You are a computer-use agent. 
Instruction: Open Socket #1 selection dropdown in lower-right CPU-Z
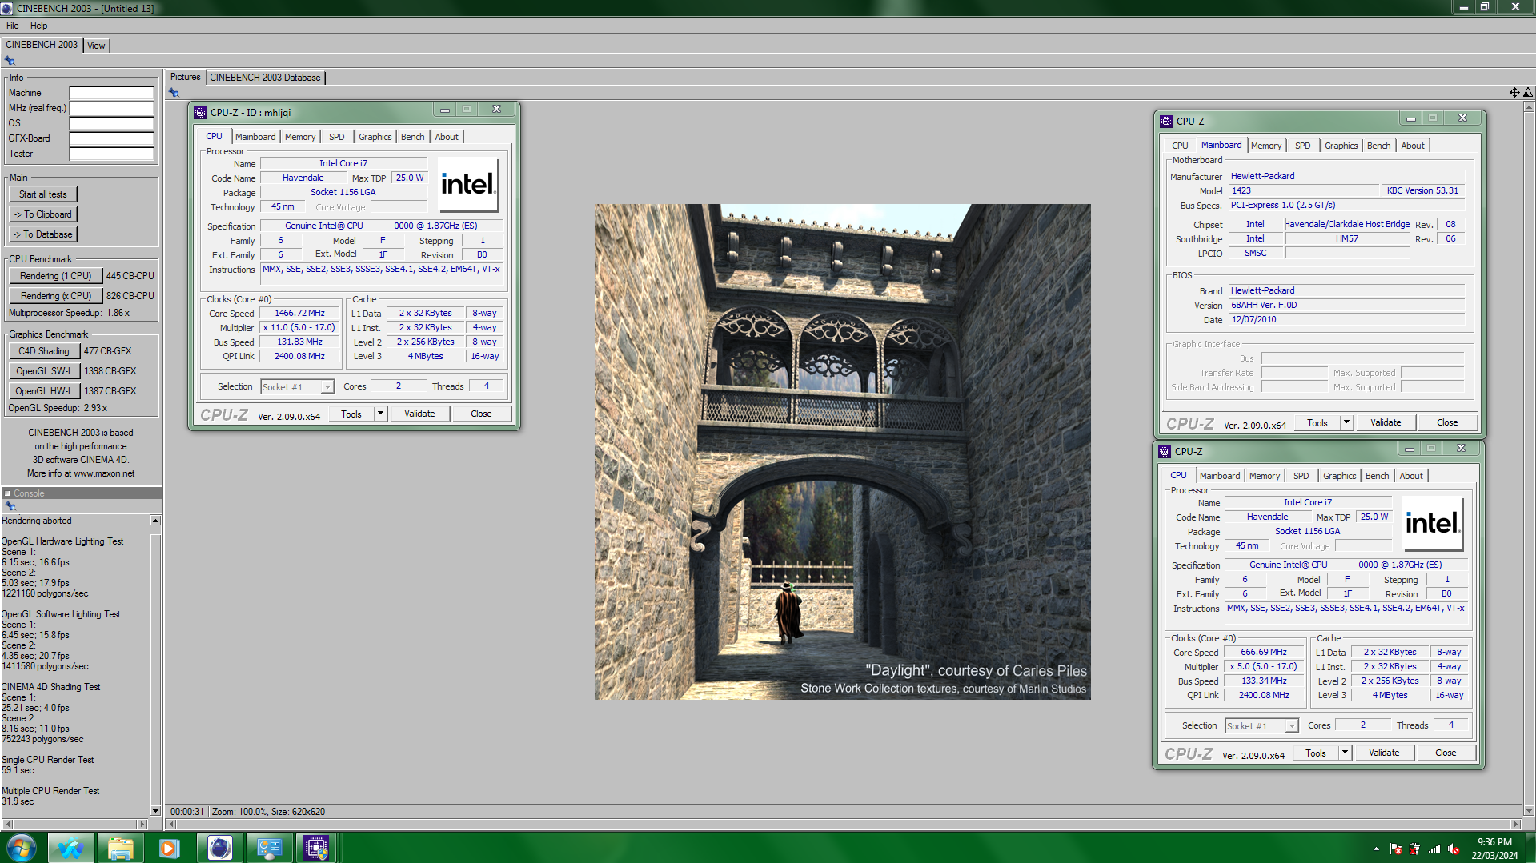click(x=1292, y=726)
